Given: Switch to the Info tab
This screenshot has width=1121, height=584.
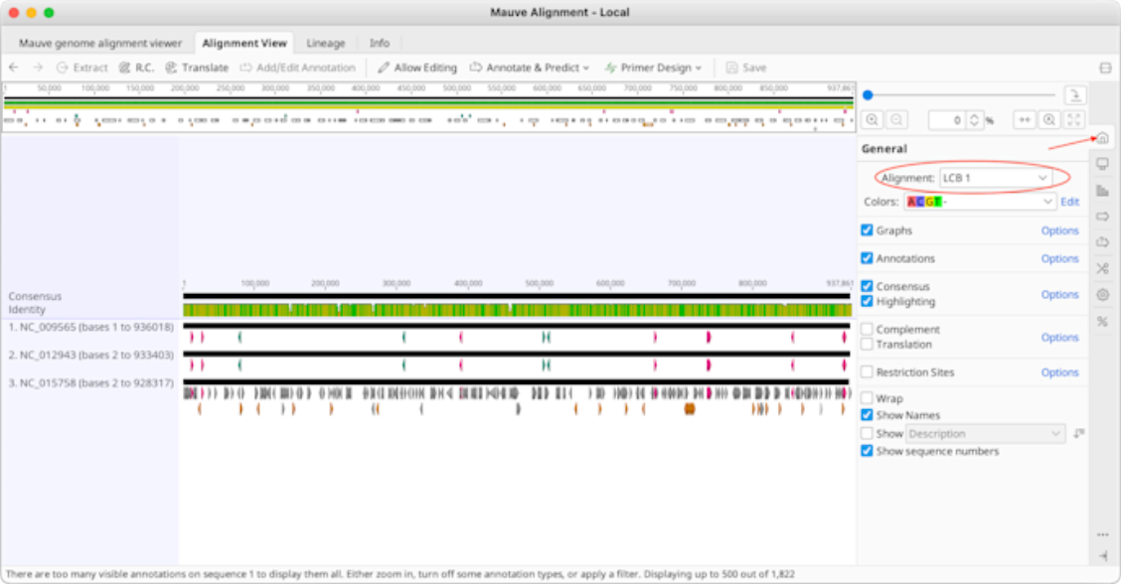Looking at the screenshot, I should point(379,43).
